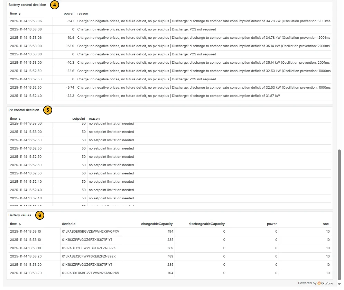
Task: Click the reason text in the -23.9 power row
Action: coord(204,46)
